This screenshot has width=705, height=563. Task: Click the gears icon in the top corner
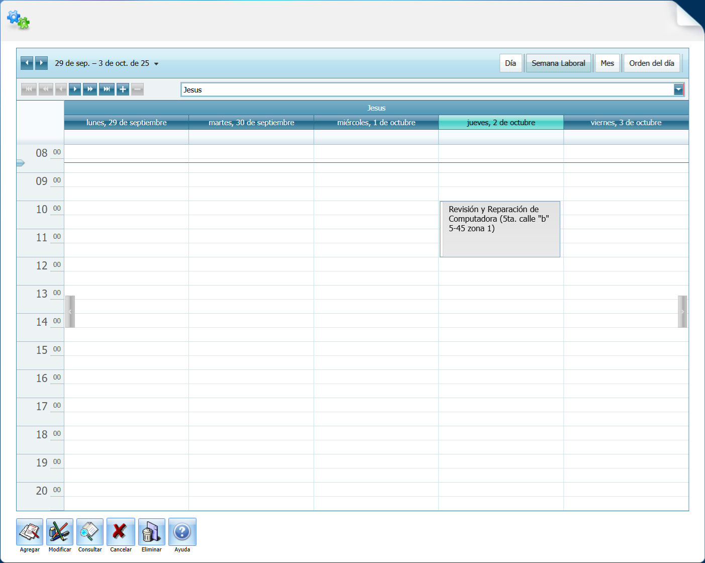(18, 20)
